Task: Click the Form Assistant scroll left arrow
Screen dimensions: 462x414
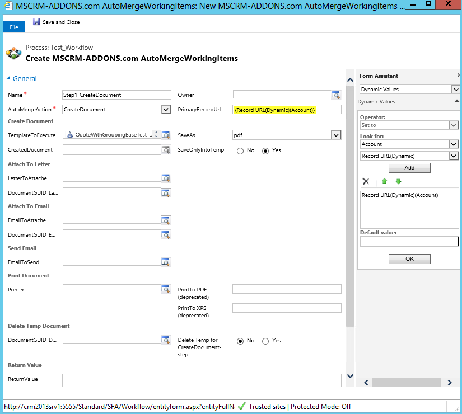Action: (x=366, y=383)
